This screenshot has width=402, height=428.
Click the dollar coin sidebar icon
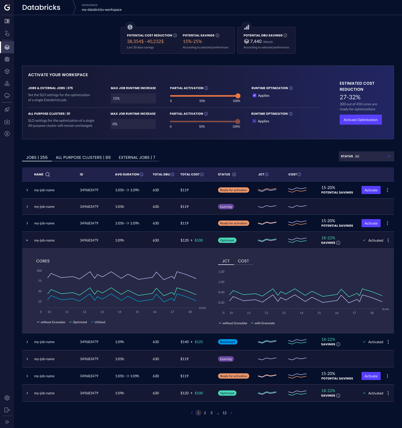pyautogui.click(x=7, y=134)
